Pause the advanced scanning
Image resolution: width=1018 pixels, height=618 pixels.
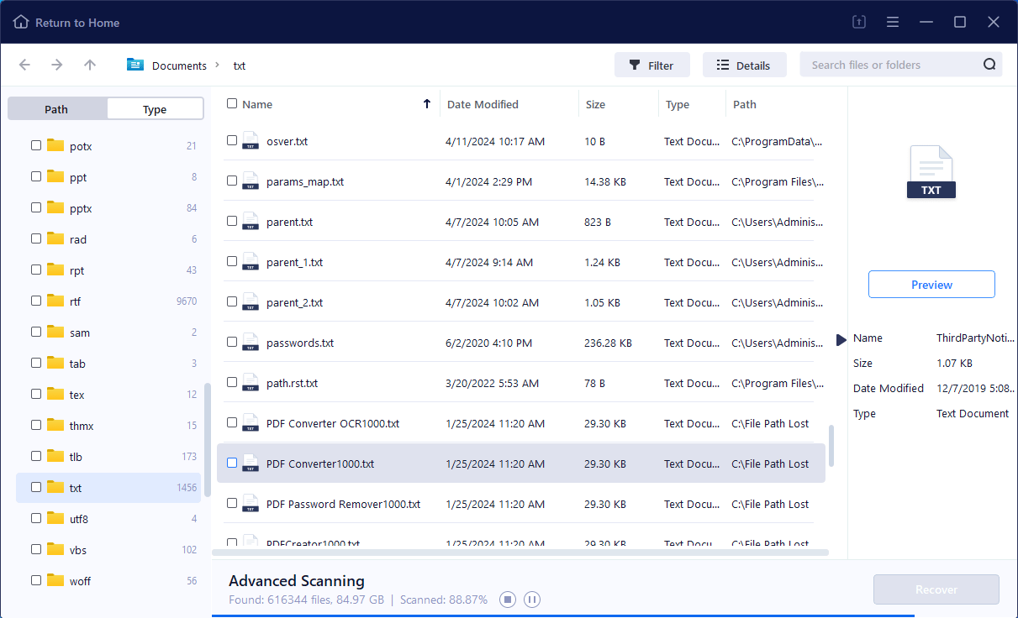click(532, 600)
